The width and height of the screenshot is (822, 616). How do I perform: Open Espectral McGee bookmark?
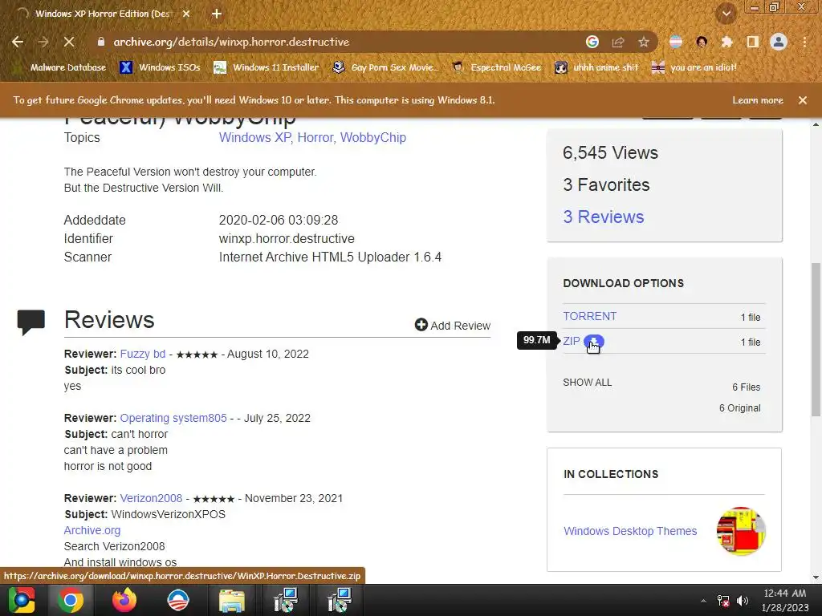(496, 67)
